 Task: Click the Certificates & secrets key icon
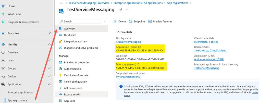60,75
